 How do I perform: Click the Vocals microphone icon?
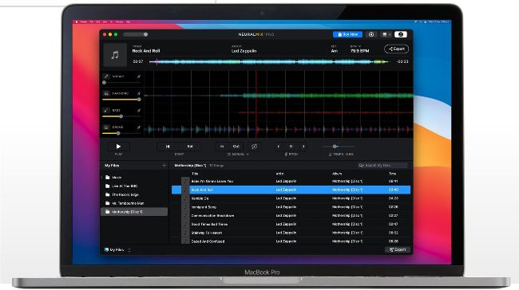(106, 76)
